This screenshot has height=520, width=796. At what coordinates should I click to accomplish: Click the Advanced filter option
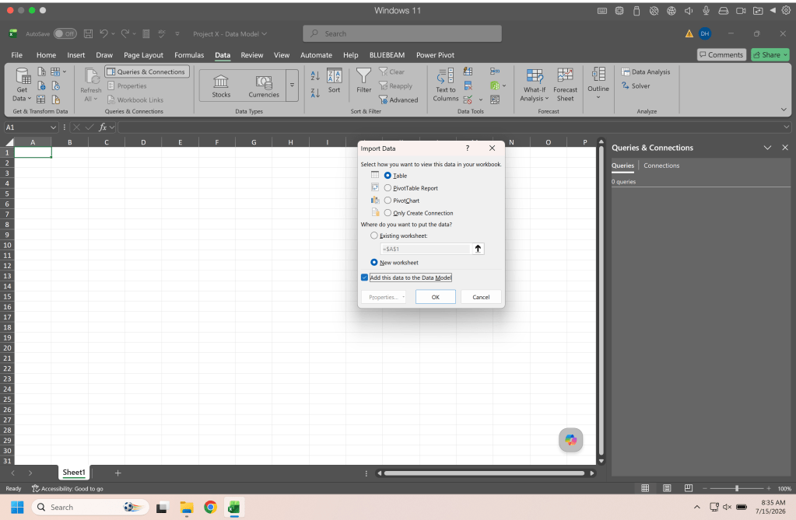point(398,100)
